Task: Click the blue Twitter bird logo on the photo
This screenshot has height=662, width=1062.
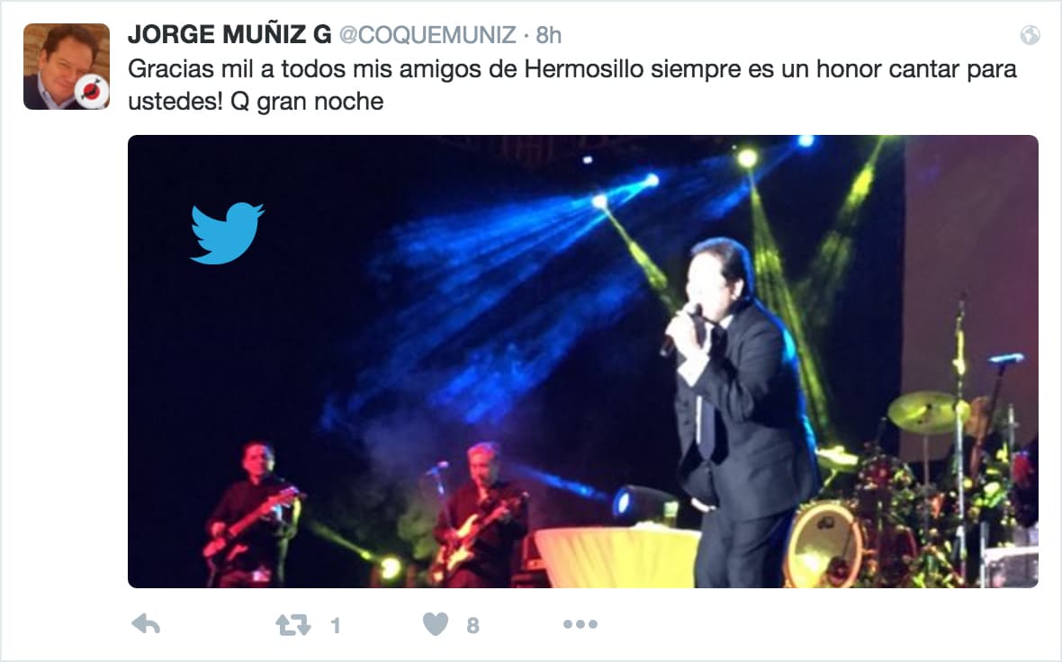Action: 227,233
